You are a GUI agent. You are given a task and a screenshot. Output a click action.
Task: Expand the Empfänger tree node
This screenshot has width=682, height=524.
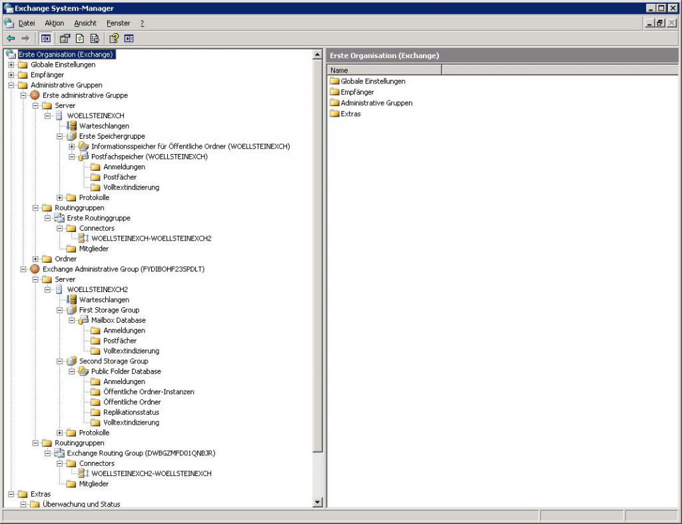pyautogui.click(x=11, y=75)
